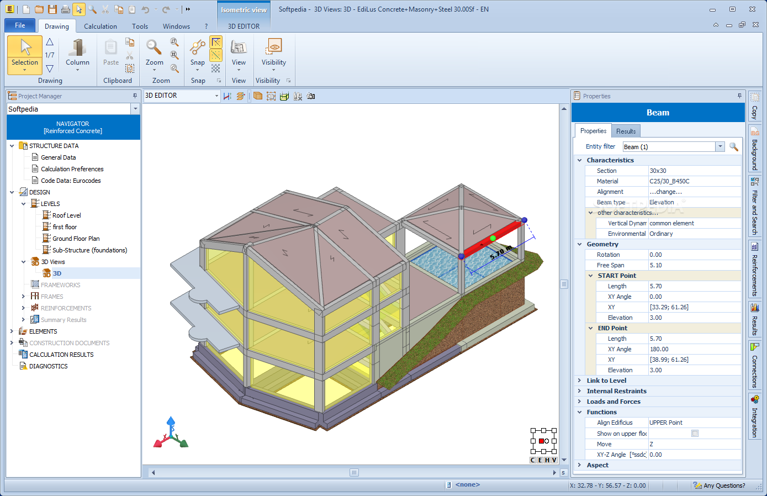Open the Results side panel
This screenshot has width=767, height=496.
click(x=754, y=319)
